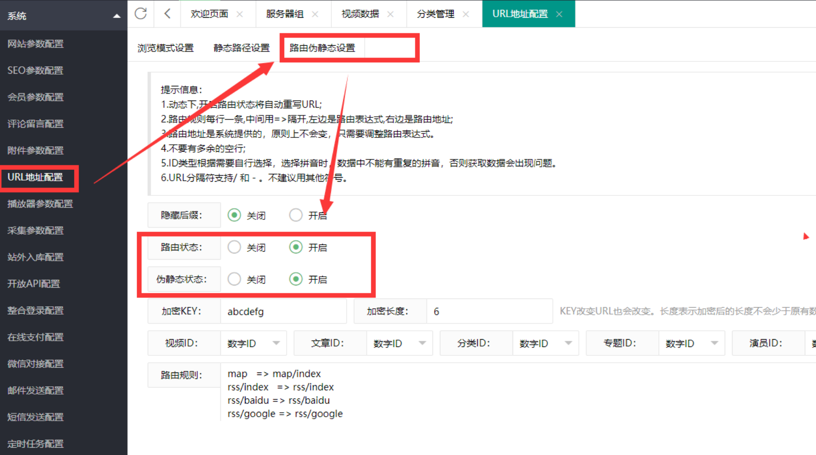Open SEO参数配置 in the sidebar

click(35, 71)
